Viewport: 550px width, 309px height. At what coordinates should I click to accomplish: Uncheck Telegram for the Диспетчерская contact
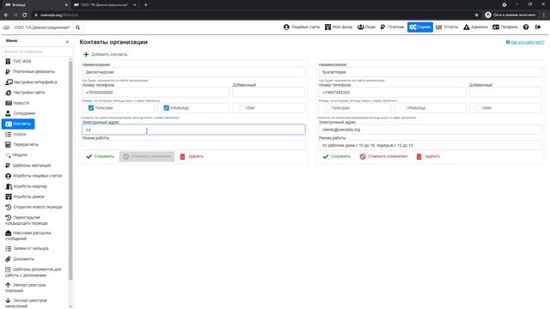point(91,108)
